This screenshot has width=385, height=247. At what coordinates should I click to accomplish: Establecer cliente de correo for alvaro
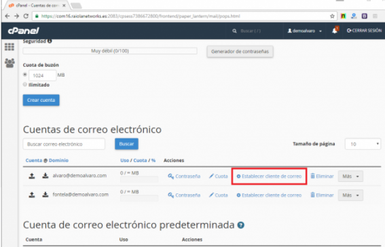pos(269,176)
